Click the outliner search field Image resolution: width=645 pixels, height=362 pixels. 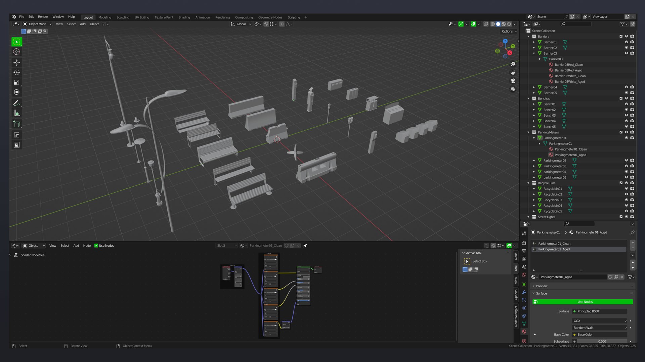(x=576, y=24)
